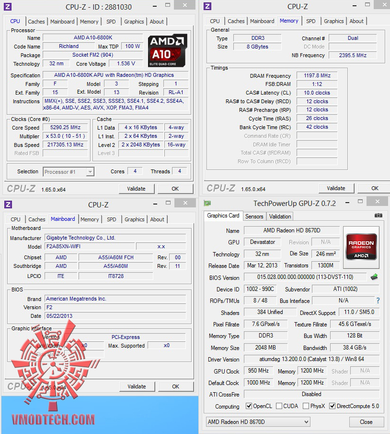Click the BIOS Date 05/22/2013 field
Screen dimensions: 390x434
[115, 316]
